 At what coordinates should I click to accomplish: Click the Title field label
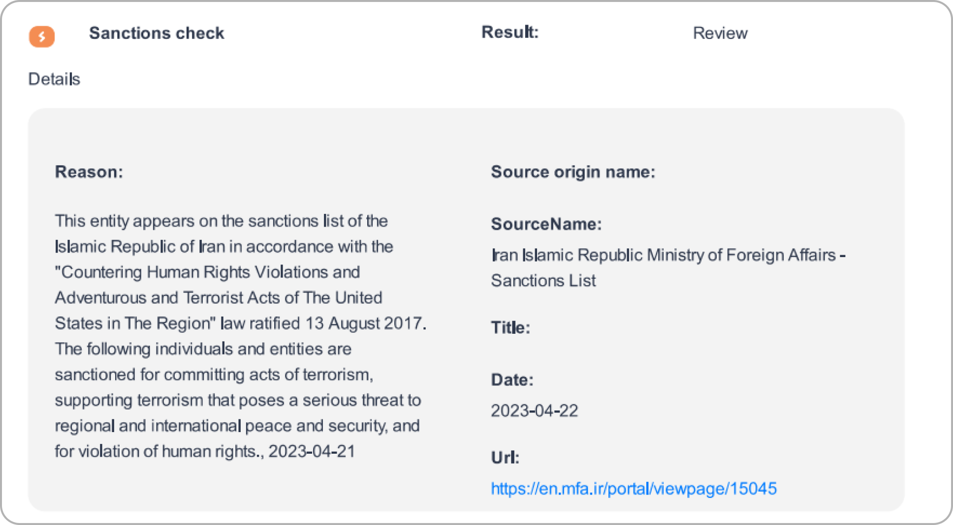510,327
